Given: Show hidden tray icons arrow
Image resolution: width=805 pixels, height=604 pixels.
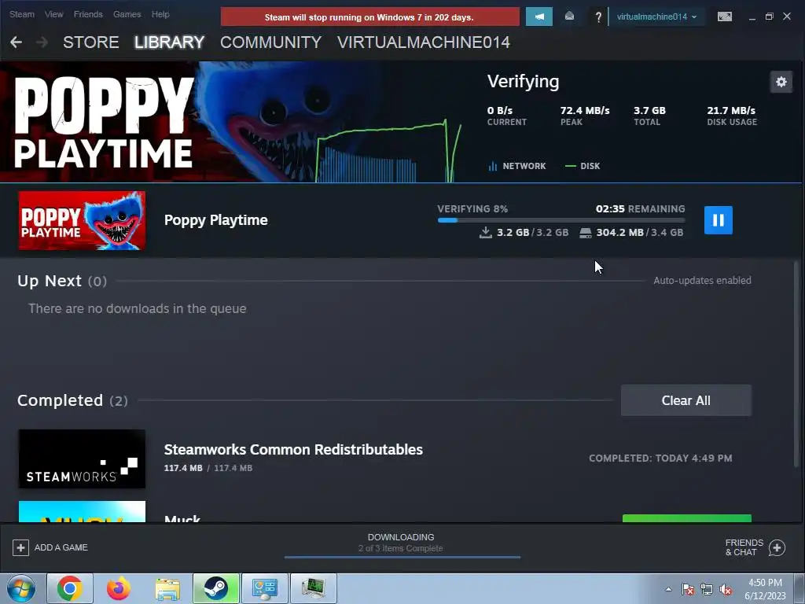Looking at the screenshot, I should tap(668, 589).
